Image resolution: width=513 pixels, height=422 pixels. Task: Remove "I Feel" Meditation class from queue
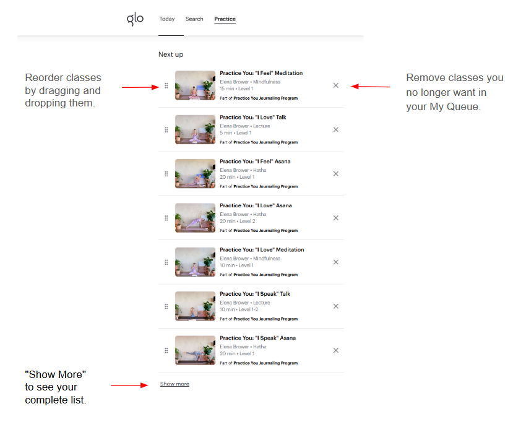[x=335, y=85]
